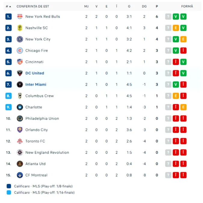Screen dimensions: 203x203
Task: Click the New York Red Bulls team logo
Action: click(20, 17)
